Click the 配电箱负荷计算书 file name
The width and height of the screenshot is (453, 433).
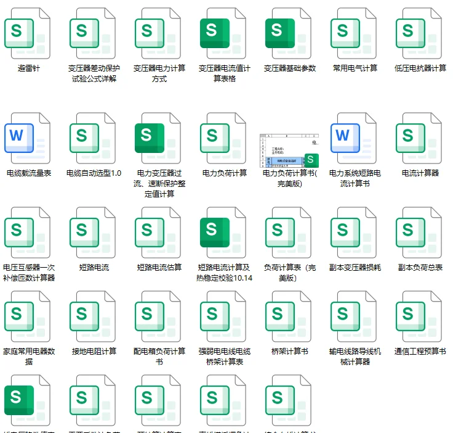(x=159, y=357)
